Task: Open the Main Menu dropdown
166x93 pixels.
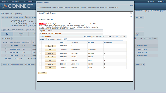Action: [x=16, y=1]
